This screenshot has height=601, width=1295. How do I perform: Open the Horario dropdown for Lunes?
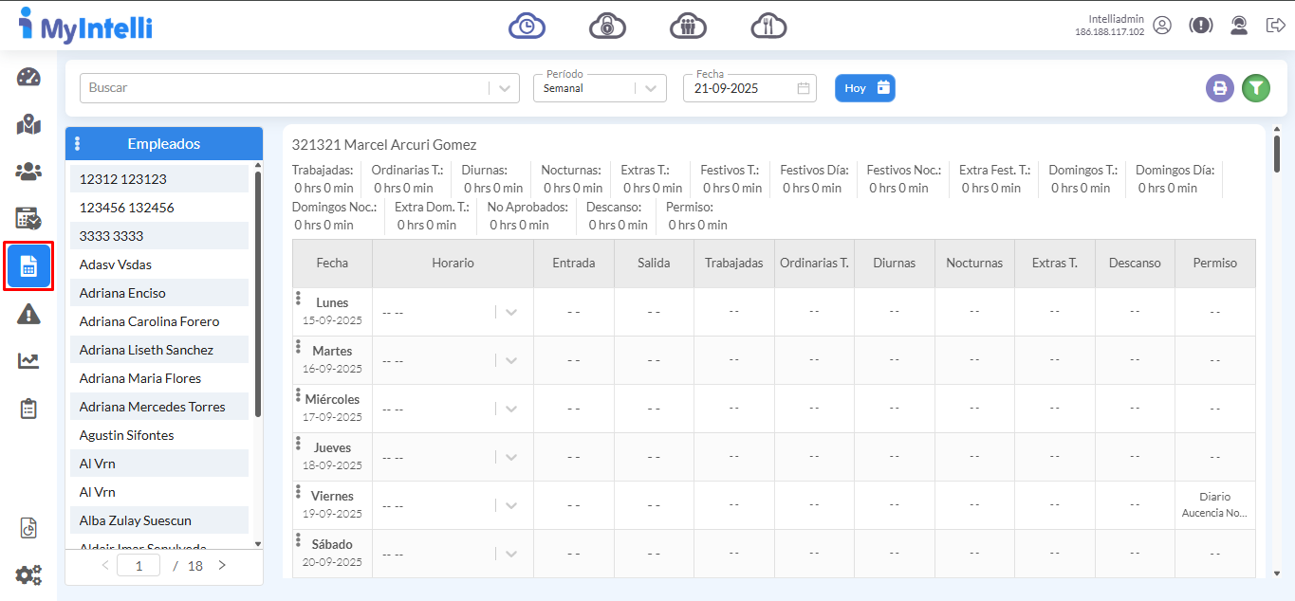(510, 312)
